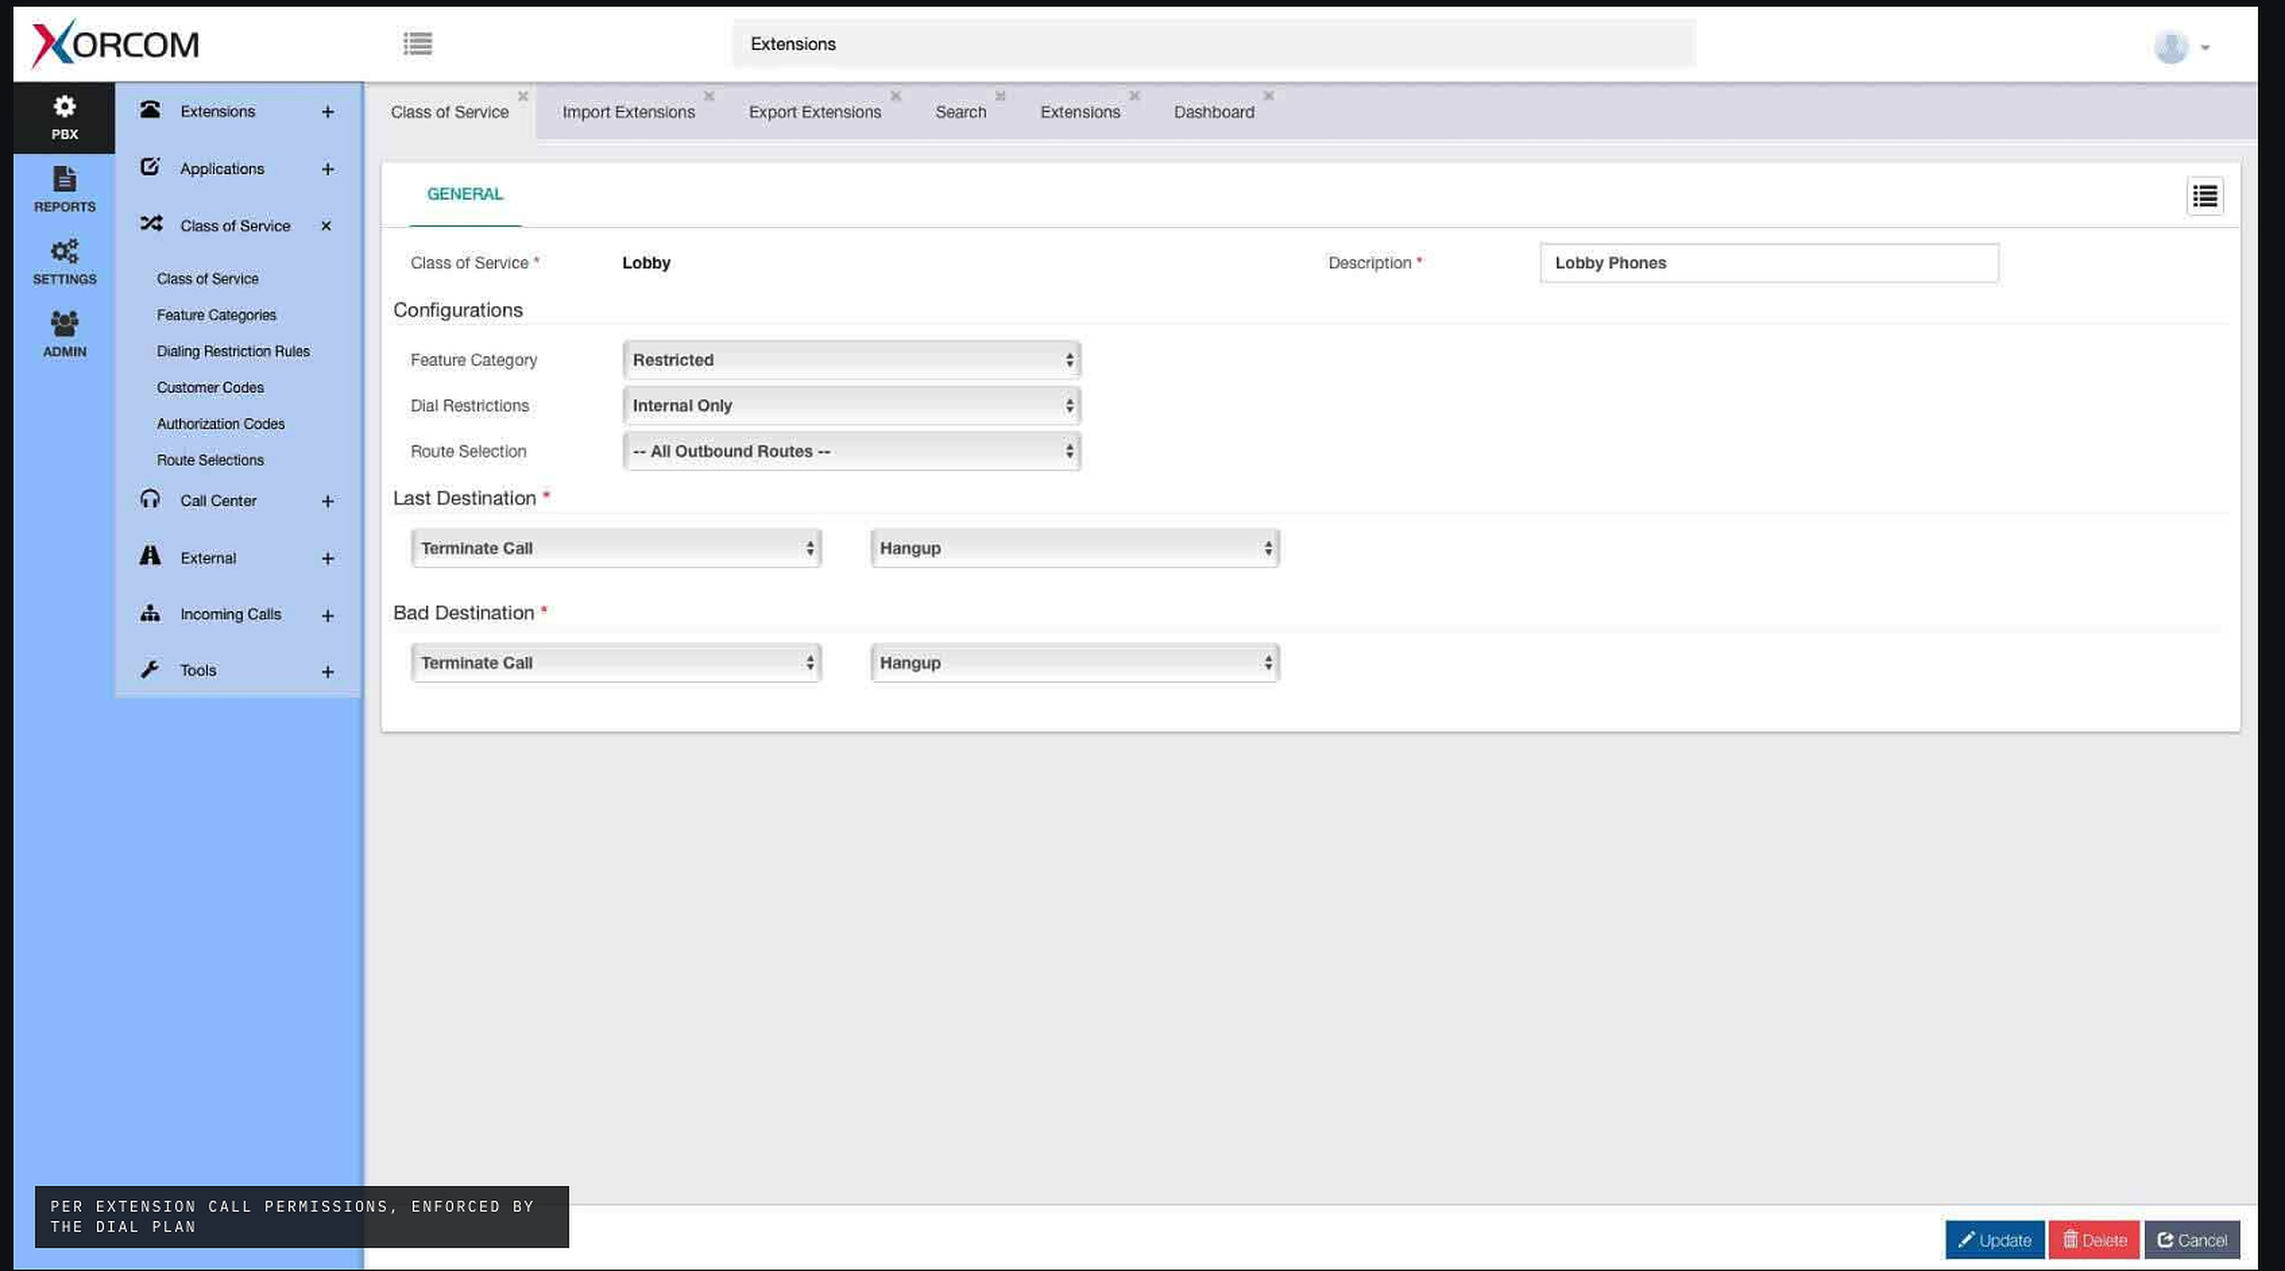Close the Extensions tab

click(x=1134, y=96)
